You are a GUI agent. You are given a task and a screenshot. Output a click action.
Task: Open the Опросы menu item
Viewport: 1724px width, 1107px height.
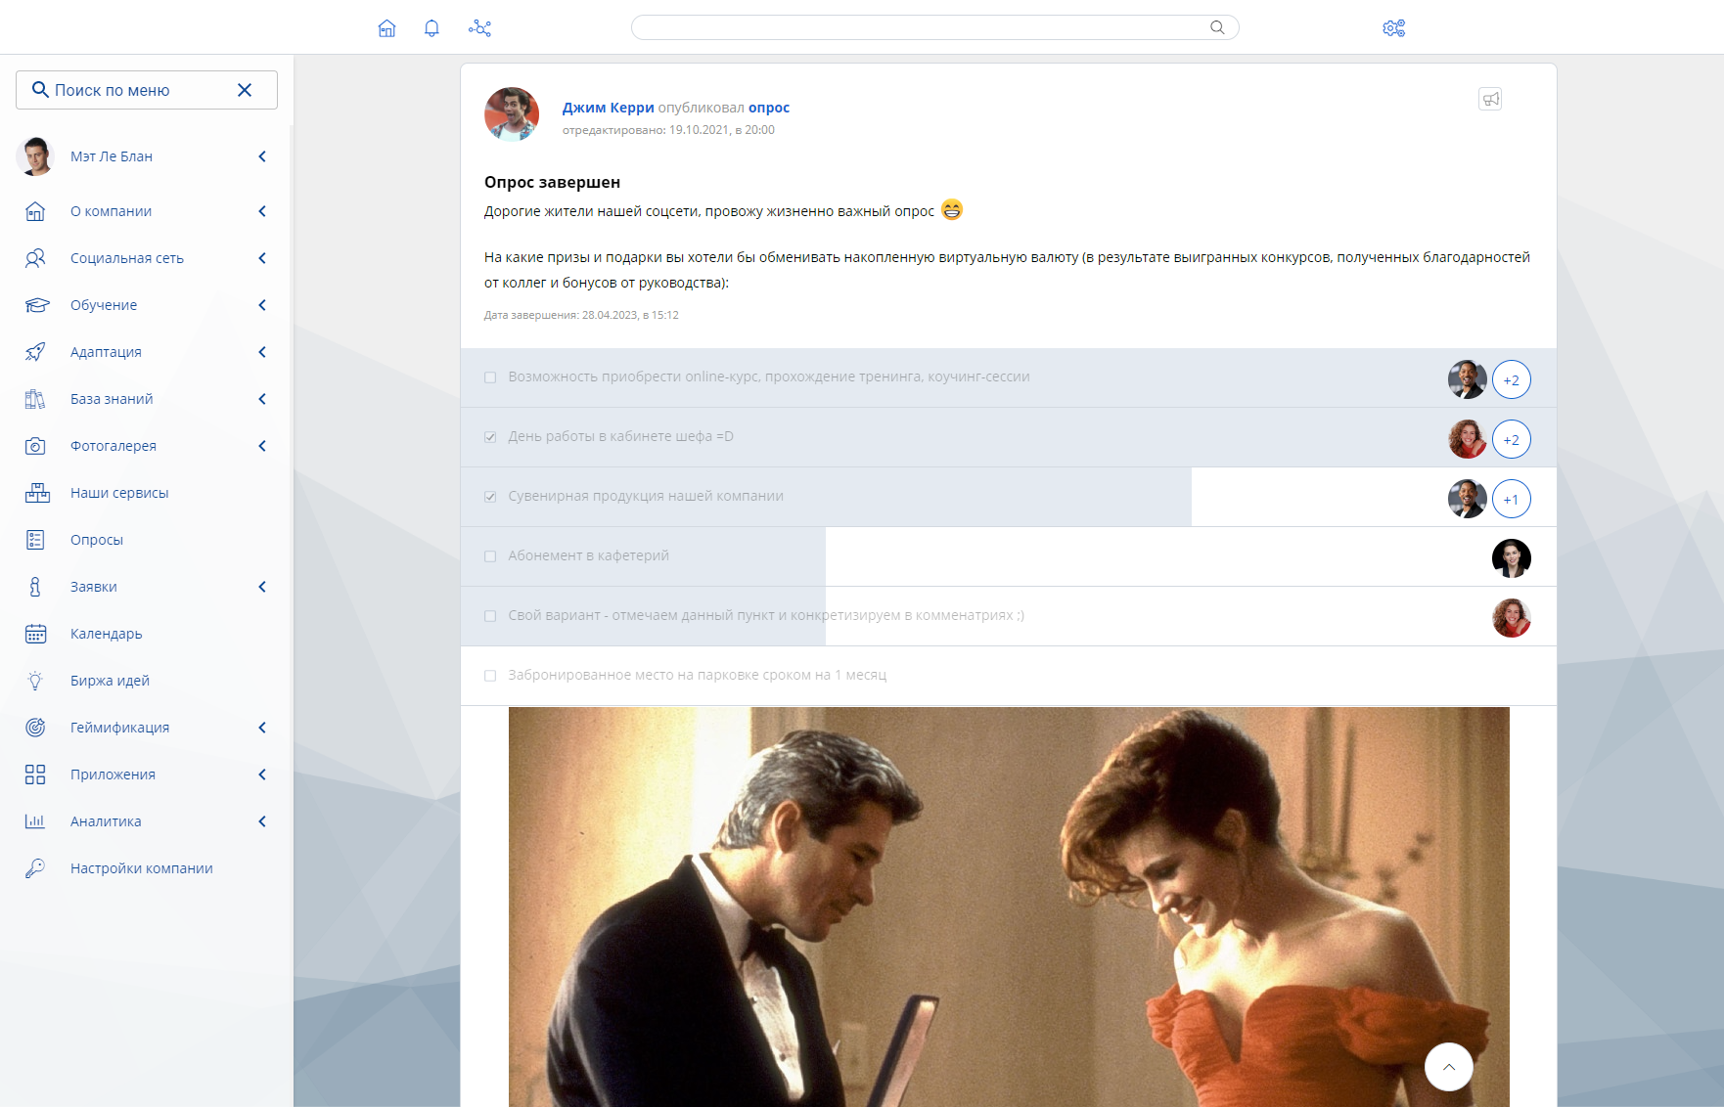click(97, 540)
